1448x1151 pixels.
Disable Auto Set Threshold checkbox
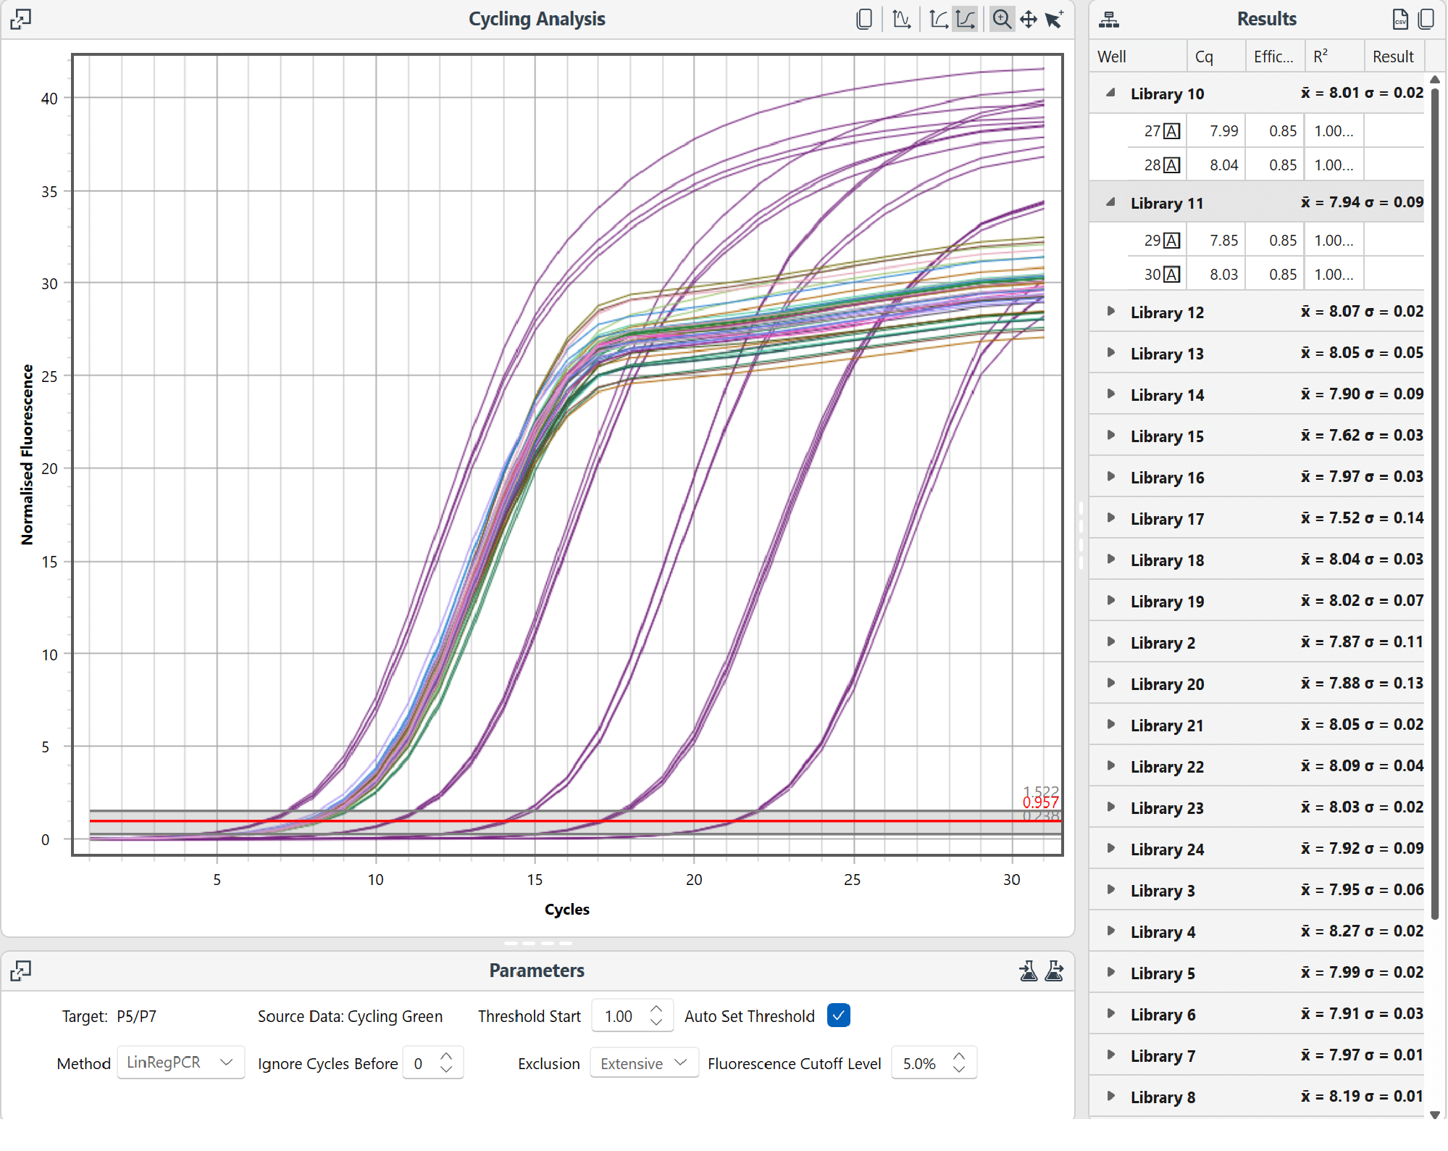tap(838, 1015)
